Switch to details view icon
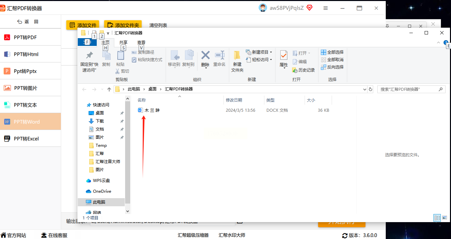451x239 pixels. point(437,218)
